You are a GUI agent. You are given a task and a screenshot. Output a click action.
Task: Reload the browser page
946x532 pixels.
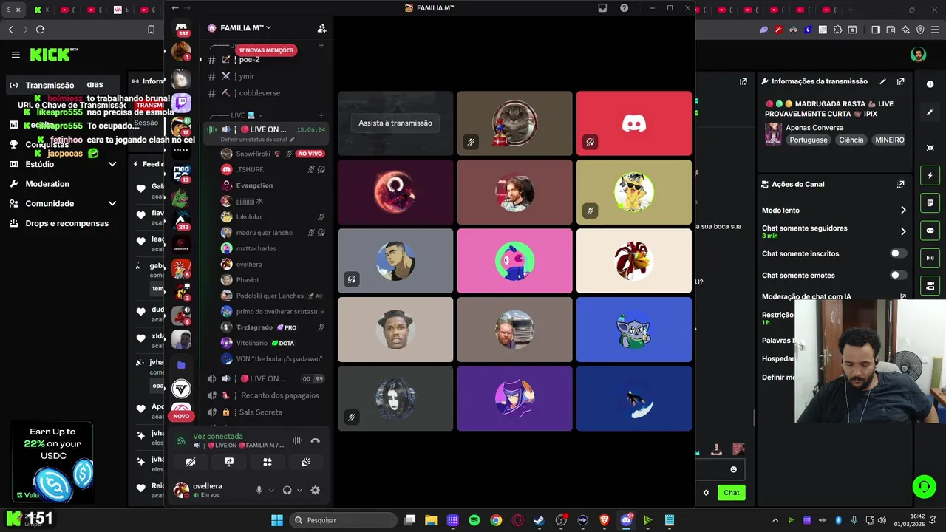pyautogui.click(x=40, y=30)
